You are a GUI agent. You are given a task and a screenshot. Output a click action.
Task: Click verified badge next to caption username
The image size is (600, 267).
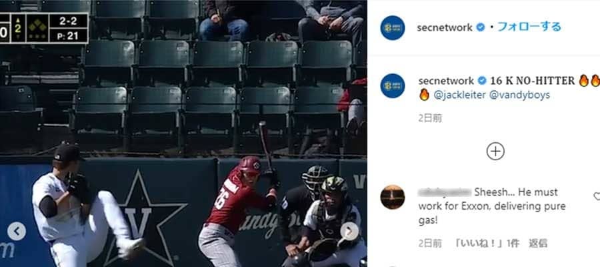482,81
